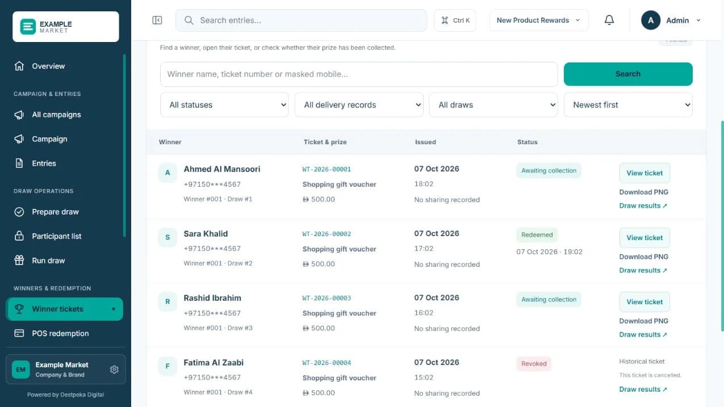Collapse the sidebar using the panel icon
Screen dimensions: 724x407
click(157, 20)
